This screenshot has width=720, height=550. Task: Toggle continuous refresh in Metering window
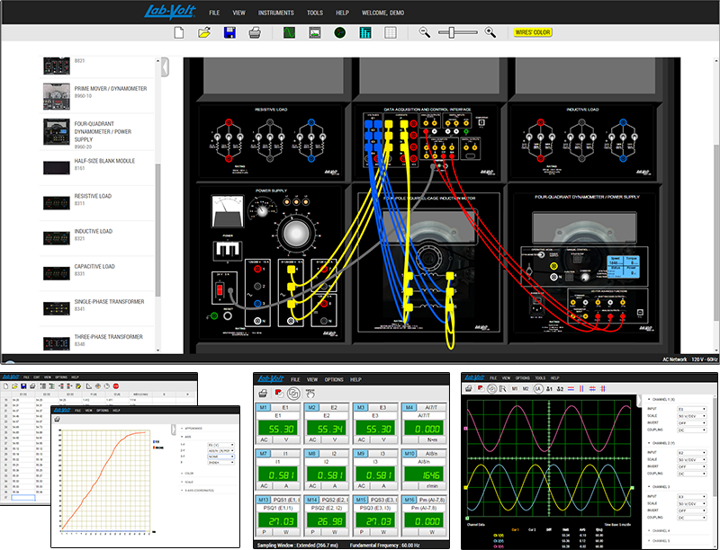[x=294, y=394]
